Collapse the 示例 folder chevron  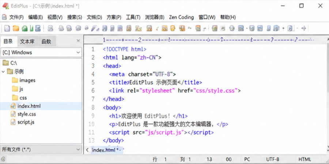(x=3, y=72)
